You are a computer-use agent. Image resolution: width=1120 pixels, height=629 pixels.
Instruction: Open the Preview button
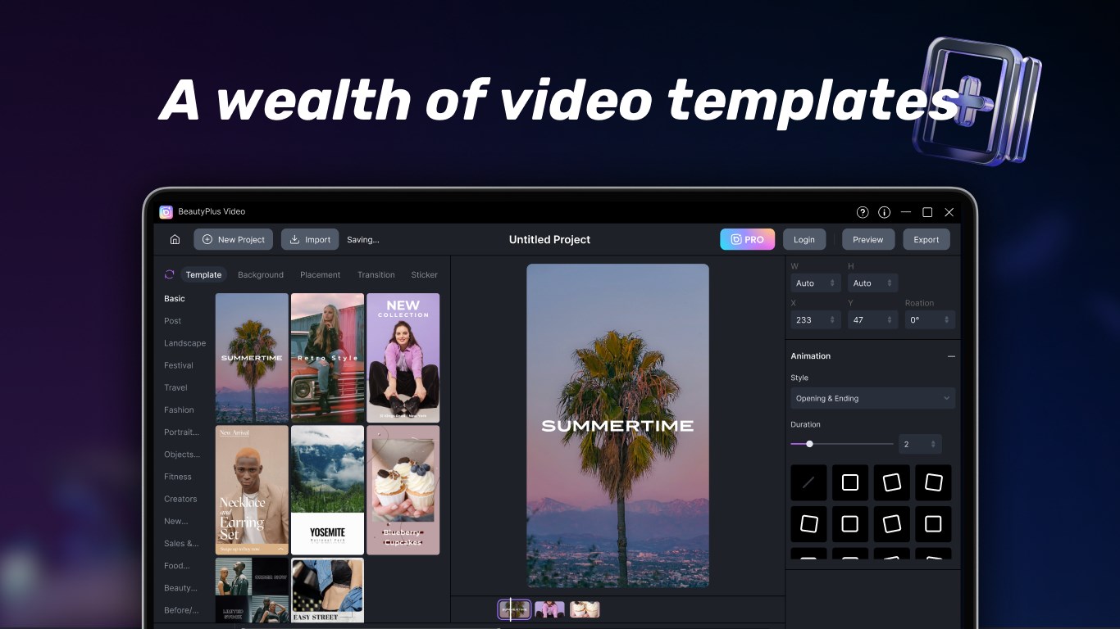pyautogui.click(x=867, y=239)
